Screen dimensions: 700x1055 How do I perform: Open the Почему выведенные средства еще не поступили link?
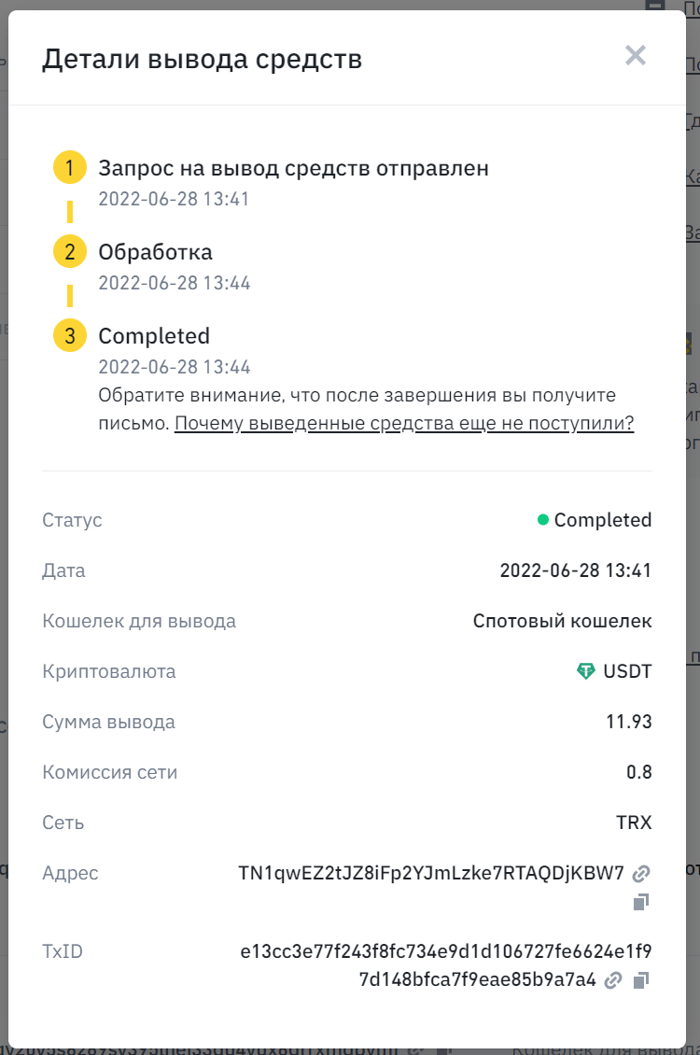point(404,423)
